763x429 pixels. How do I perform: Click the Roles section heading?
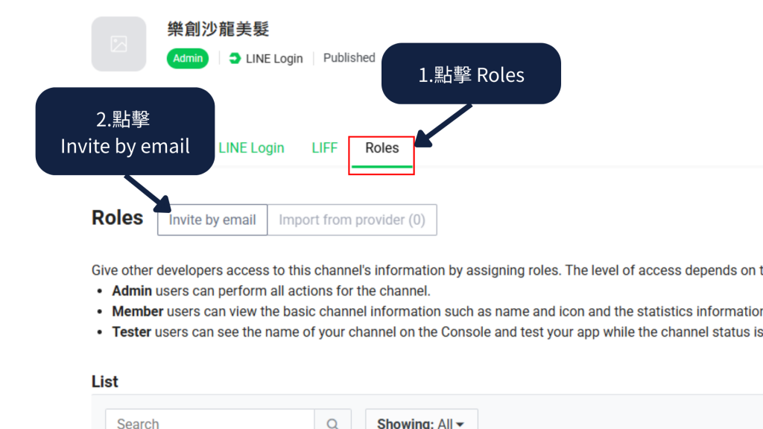coord(117,218)
